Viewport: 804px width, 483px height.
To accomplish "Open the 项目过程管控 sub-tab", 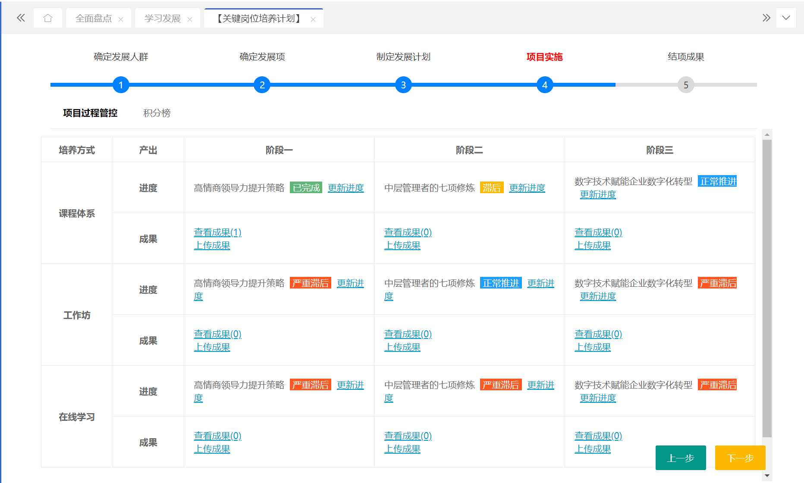I will pos(90,113).
